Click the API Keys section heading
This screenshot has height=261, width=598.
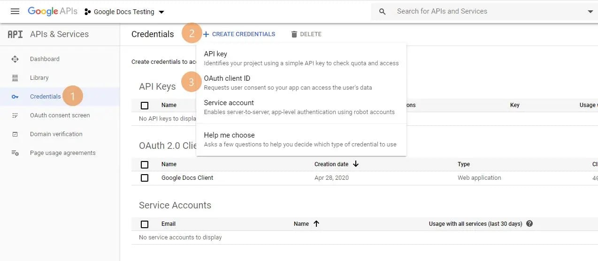tap(157, 86)
